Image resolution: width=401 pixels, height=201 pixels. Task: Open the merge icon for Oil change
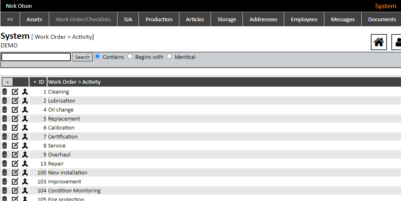pos(25,110)
